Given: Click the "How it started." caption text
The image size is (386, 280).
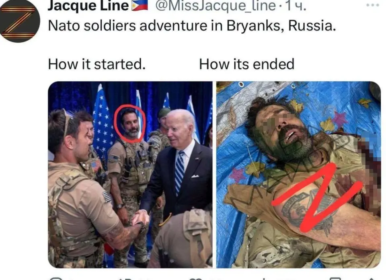Looking at the screenshot, I should tap(97, 64).
